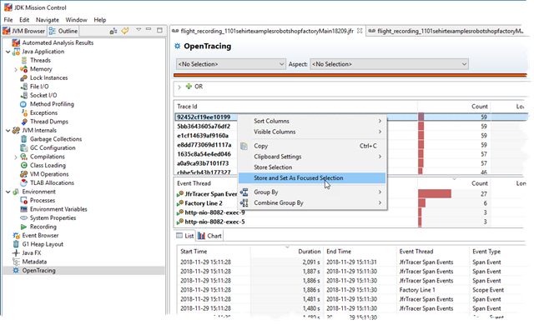534x325 pixels.
Task: Open the Help menu
Action: 100,20
